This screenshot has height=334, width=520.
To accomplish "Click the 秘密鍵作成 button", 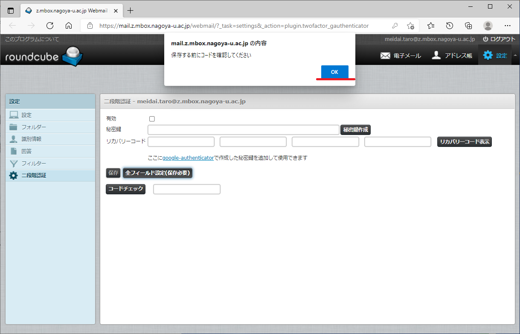I will [355, 130].
